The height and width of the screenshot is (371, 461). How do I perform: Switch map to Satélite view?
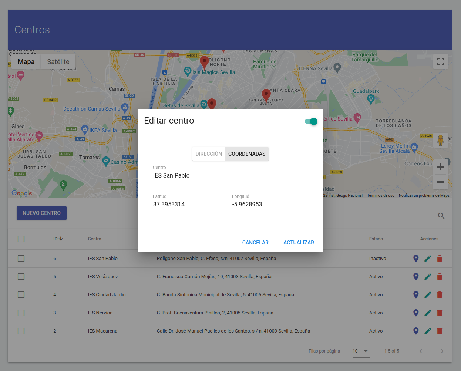(x=58, y=62)
